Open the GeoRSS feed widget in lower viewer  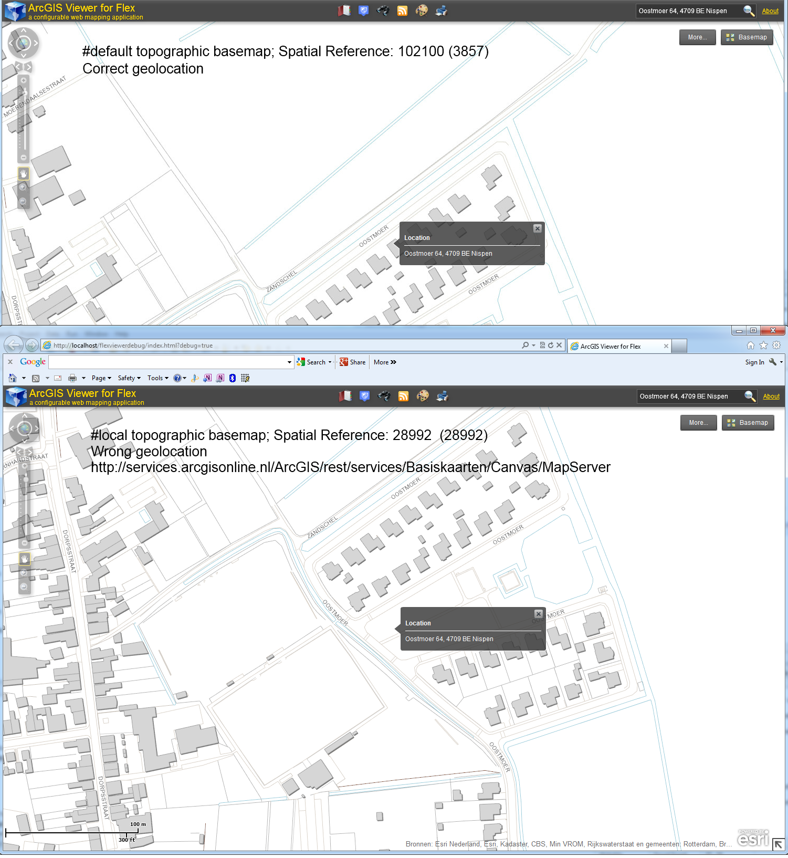pyautogui.click(x=403, y=396)
